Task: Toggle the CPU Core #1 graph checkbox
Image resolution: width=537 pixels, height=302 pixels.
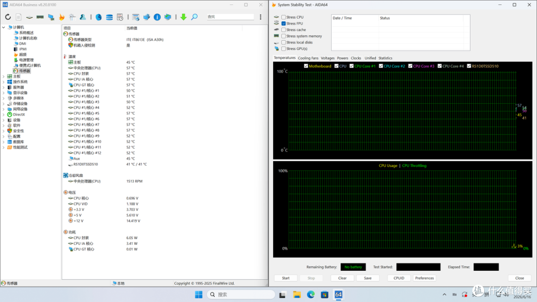Action: [x=352, y=66]
